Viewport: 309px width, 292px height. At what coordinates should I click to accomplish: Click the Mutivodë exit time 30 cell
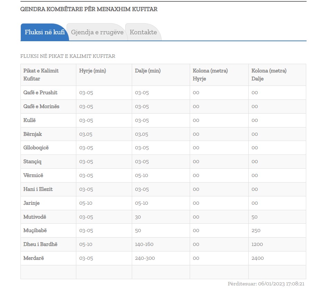tap(138, 217)
